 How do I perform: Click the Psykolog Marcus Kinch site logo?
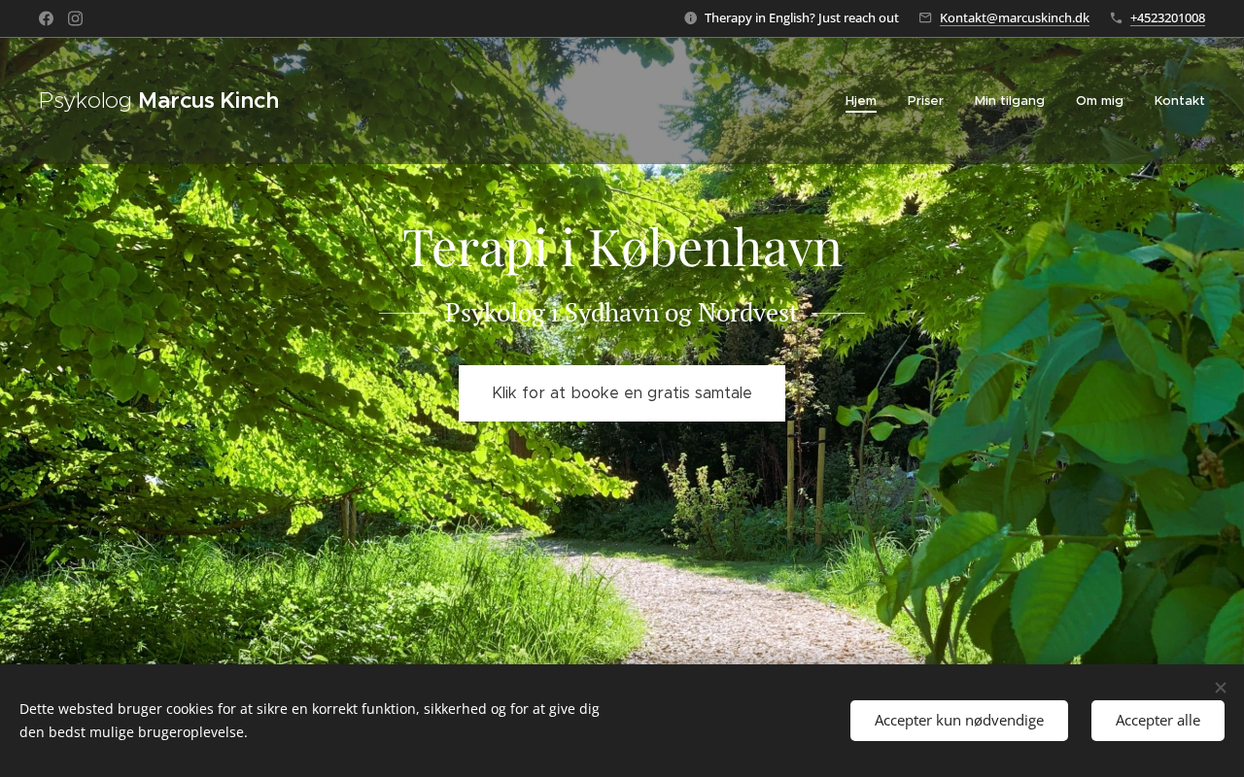coord(158,101)
